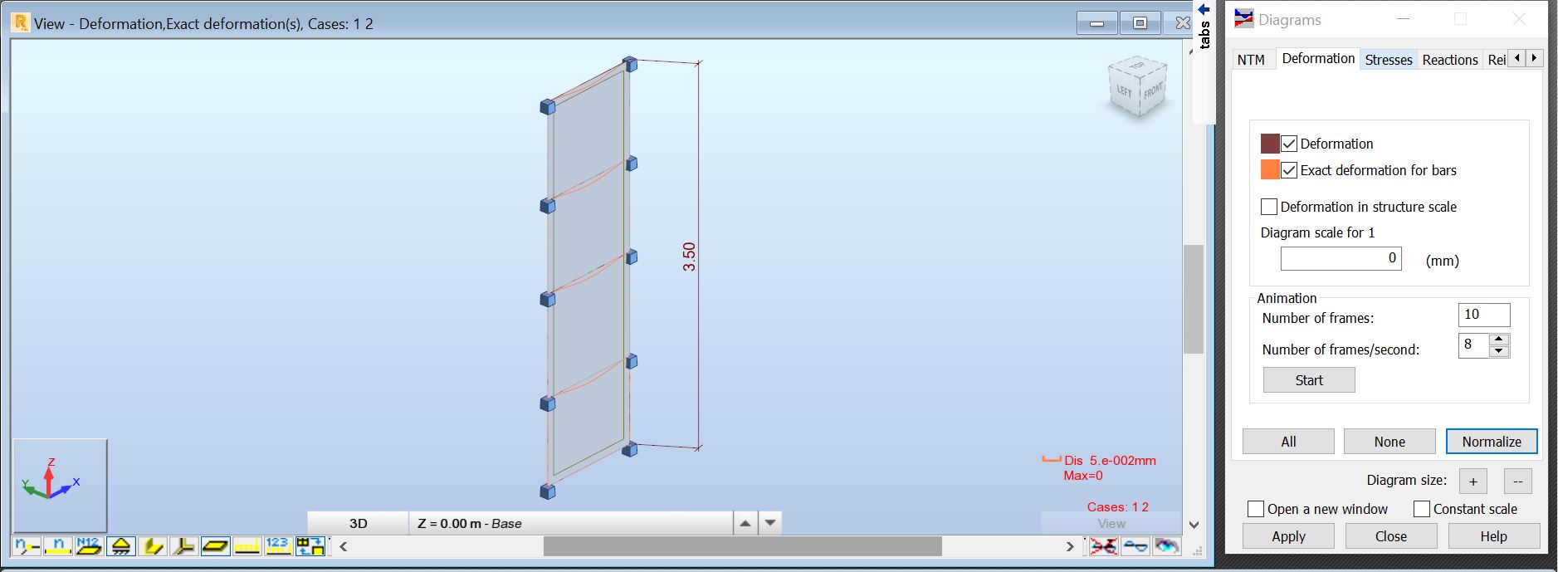Click the orange exact deformation color swatch
The width and height of the screenshot is (1558, 572).
[1270, 170]
